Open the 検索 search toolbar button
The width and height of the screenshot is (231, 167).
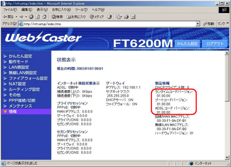click(57, 16)
